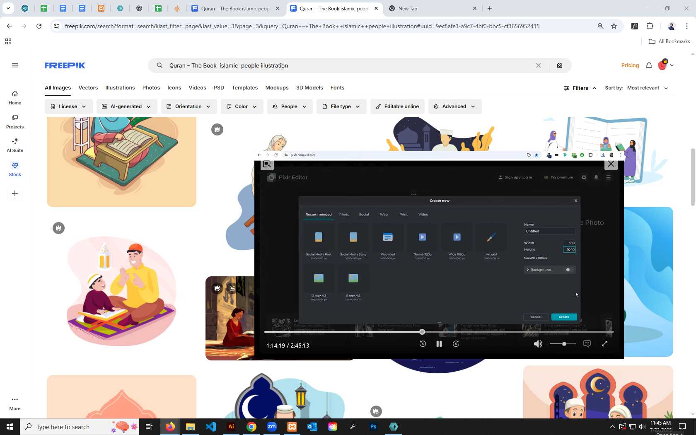This screenshot has height=435, width=696.
Task: Open Projects in the sidebar
Action: 15,122
